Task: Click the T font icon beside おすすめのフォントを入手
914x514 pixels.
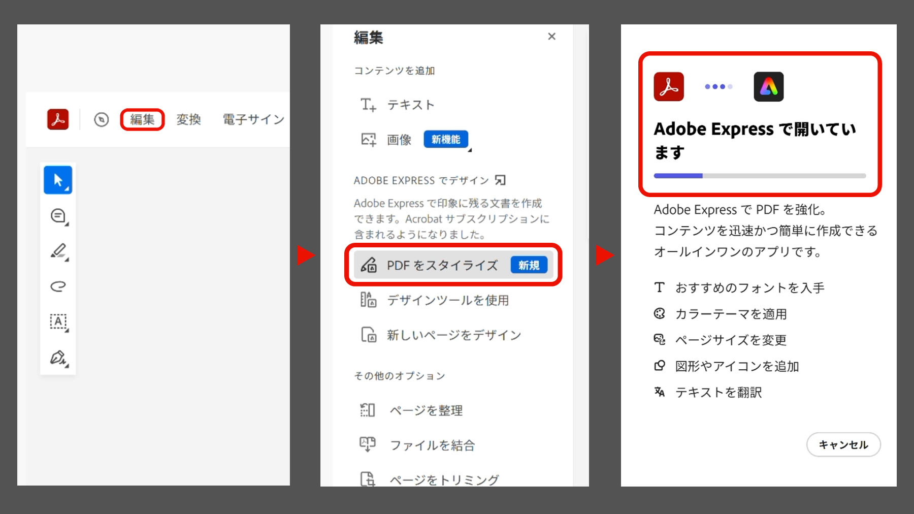Action: click(x=660, y=287)
